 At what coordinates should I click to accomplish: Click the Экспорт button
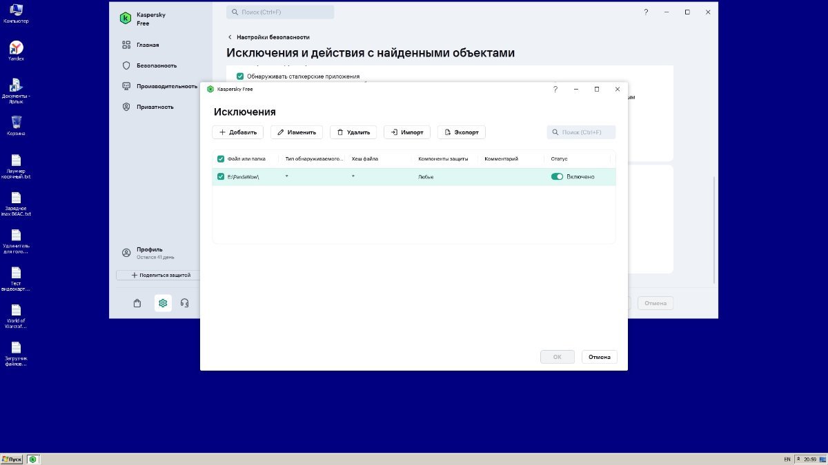click(x=462, y=132)
